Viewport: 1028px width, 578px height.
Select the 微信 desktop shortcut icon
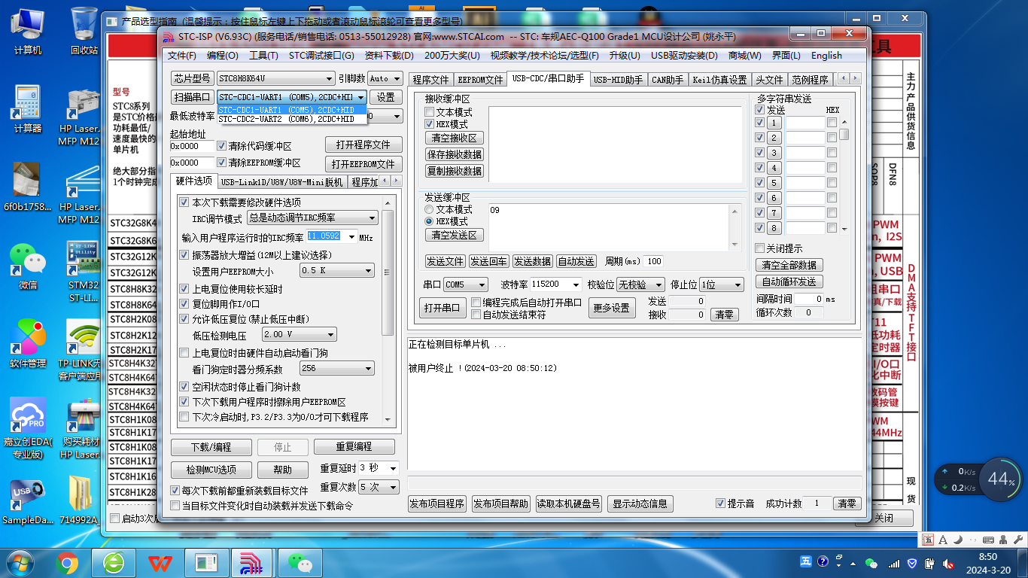click(28, 266)
